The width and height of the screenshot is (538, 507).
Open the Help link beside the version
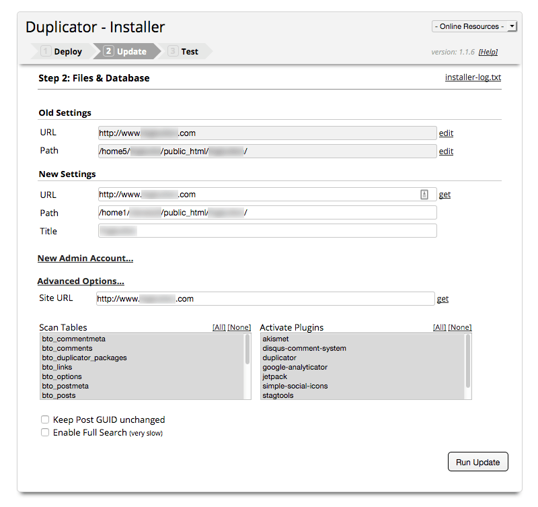pyautogui.click(x=488, y=52)
